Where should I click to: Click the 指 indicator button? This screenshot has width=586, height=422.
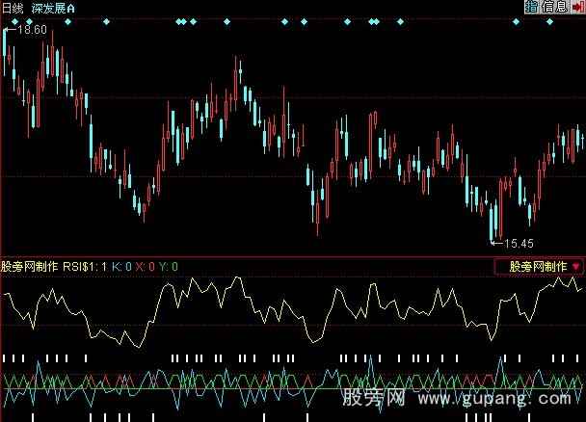click(x=531, y=7)
